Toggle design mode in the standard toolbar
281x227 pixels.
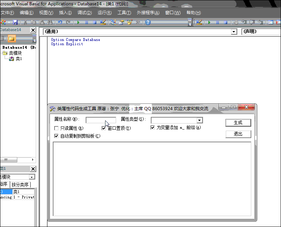103,22
